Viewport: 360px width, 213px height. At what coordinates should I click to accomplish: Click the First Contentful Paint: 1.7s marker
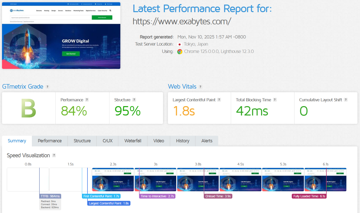click(101, 196)
